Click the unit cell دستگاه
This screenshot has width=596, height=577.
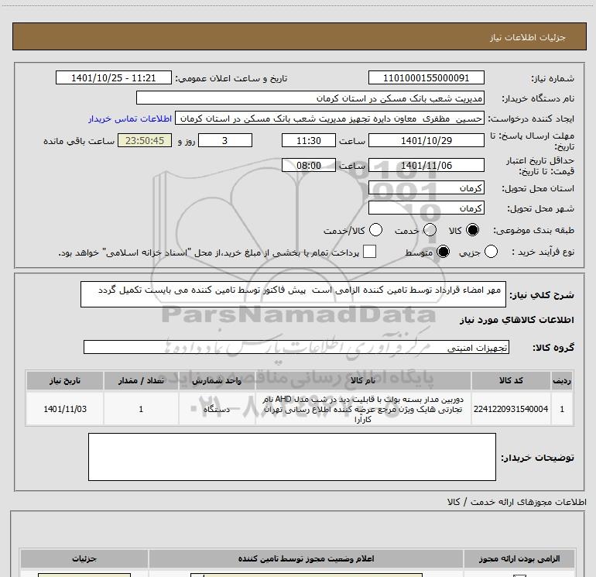[217, 409]
